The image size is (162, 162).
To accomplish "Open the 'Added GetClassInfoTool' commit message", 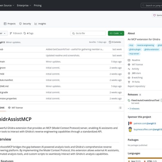I will (74, 49).
